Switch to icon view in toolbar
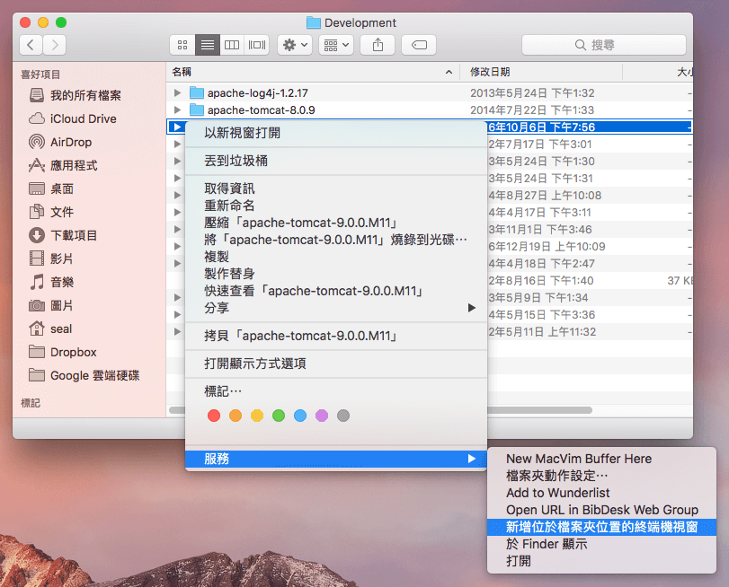 pyautogui.click(x=182, y=44)
